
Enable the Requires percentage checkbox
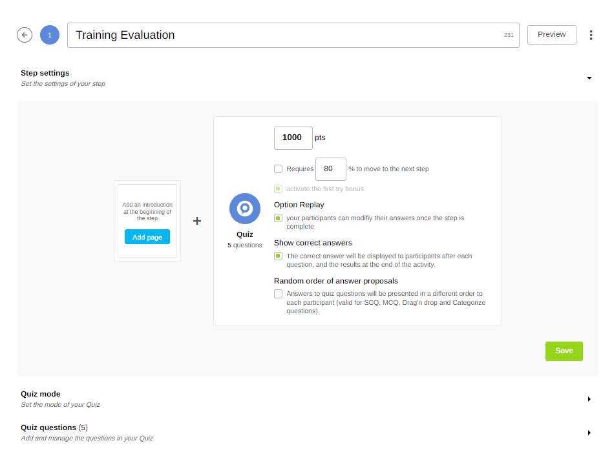point(279,169)
